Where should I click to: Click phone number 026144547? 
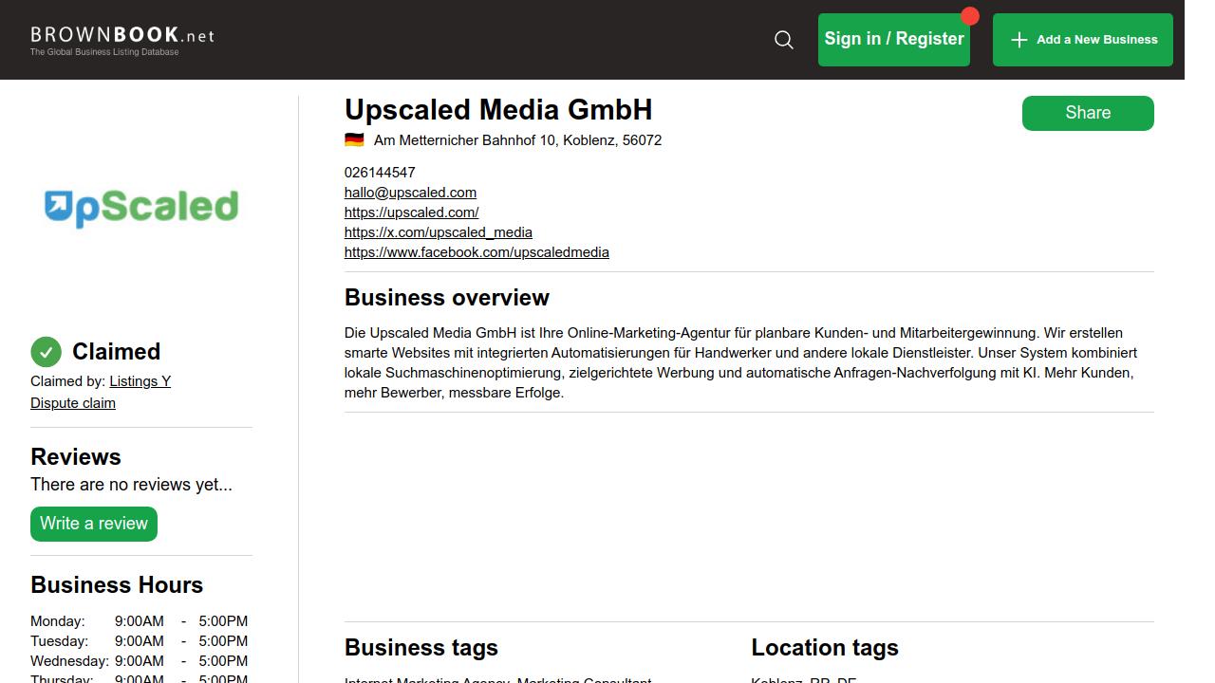tap(380, 173)
